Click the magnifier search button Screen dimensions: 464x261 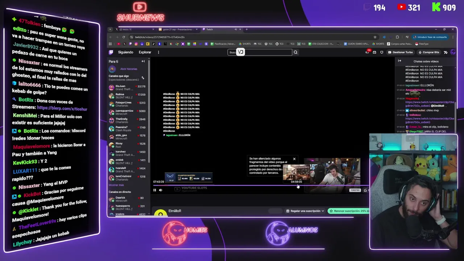tap(295, 52)
